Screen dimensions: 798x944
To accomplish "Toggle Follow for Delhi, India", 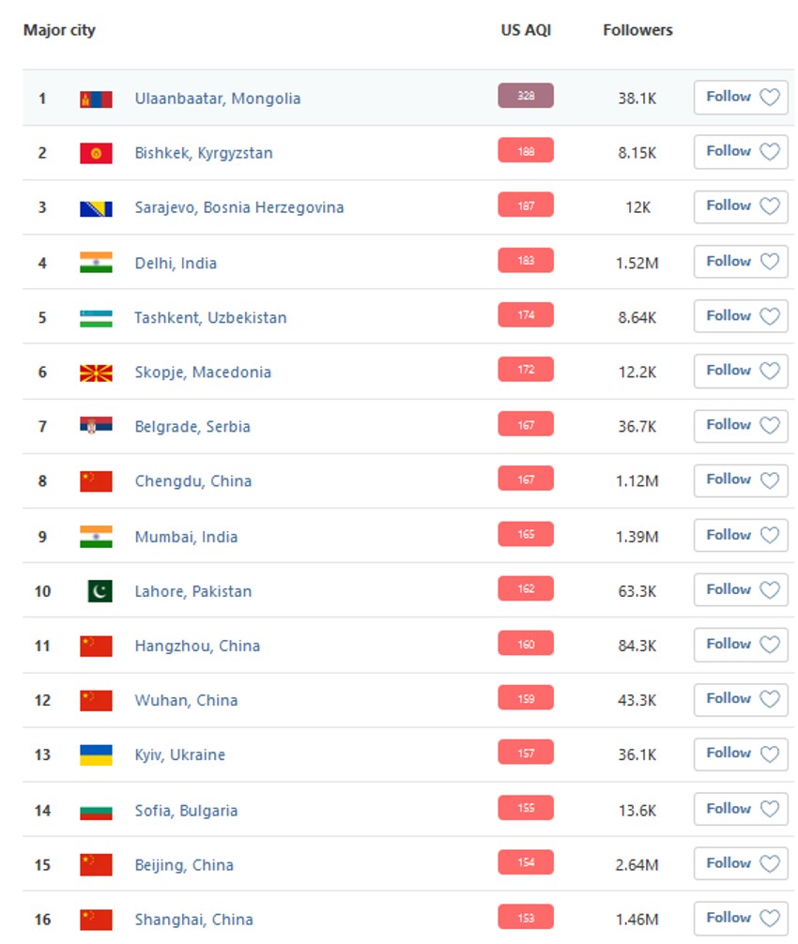I will (x=741, y=262).
